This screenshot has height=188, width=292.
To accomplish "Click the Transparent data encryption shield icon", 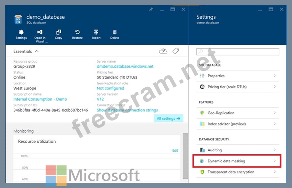I will (x=202, y=172).
